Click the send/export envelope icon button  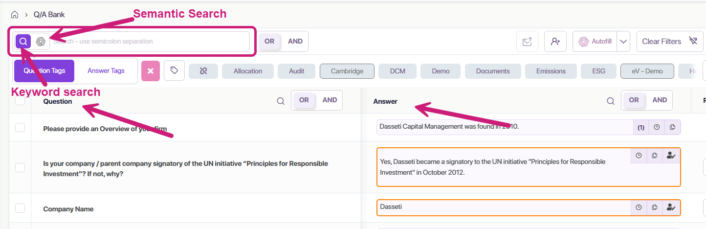527,42
